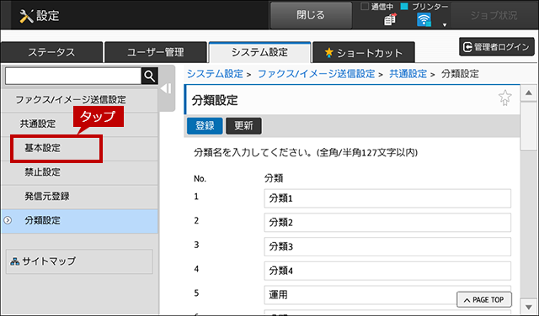The width and height of the screenshot is (539, 316).
Task: Toggle the プリンター indicator box
Action: (404, 6)
